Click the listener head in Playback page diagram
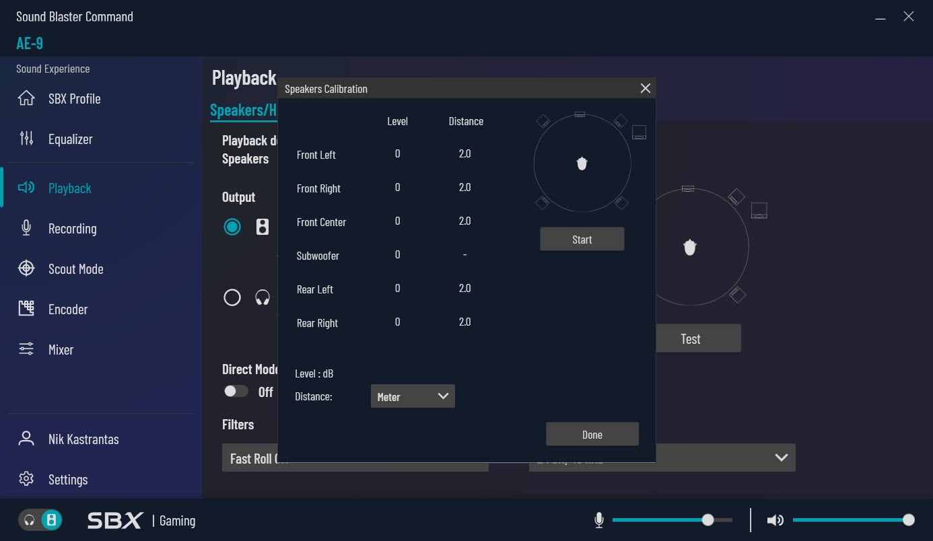The image size is (933, 541). (690, 247)
